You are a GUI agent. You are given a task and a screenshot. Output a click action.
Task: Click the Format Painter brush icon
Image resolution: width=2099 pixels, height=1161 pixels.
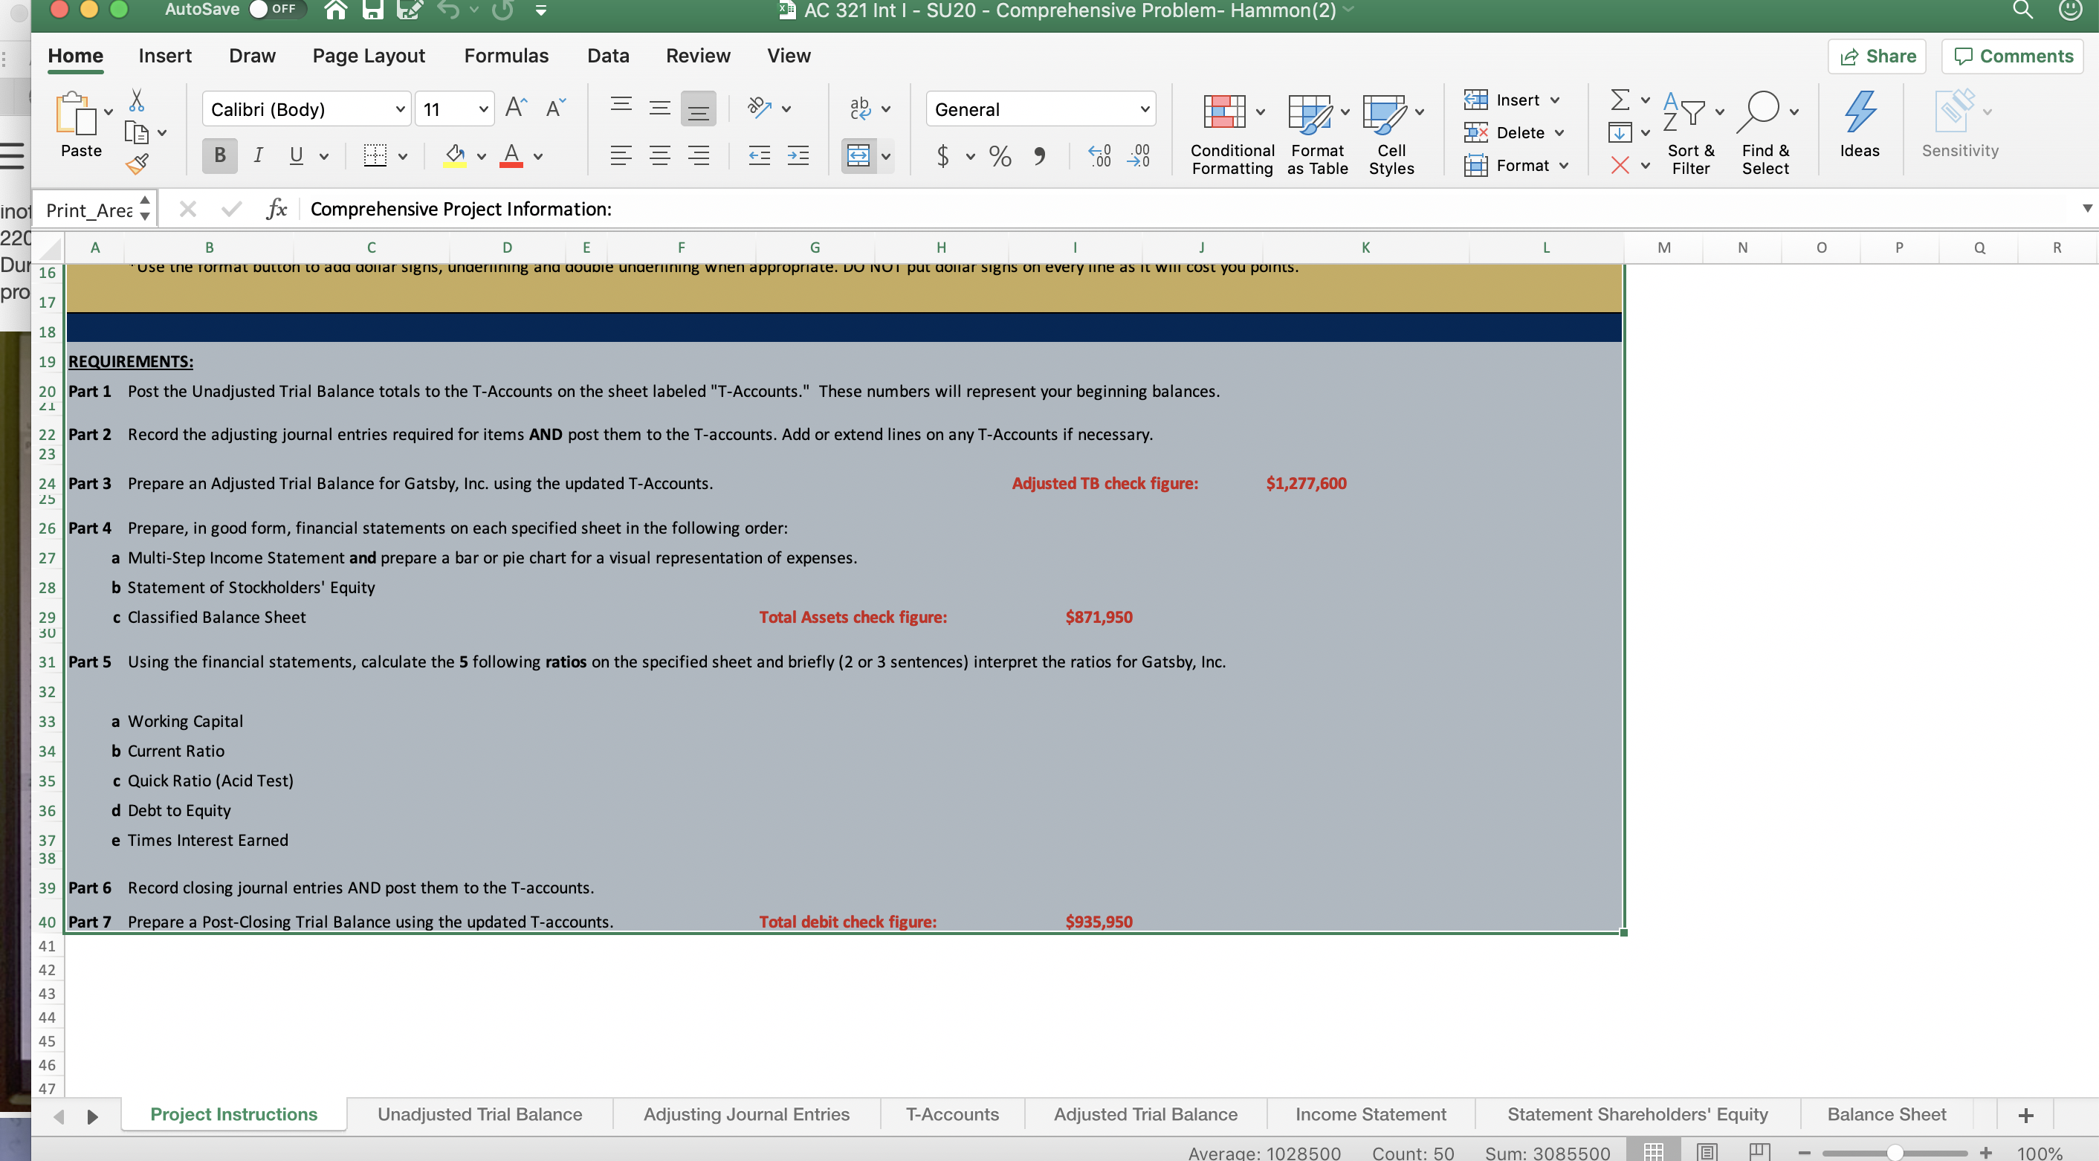click(x=137, y=164)
